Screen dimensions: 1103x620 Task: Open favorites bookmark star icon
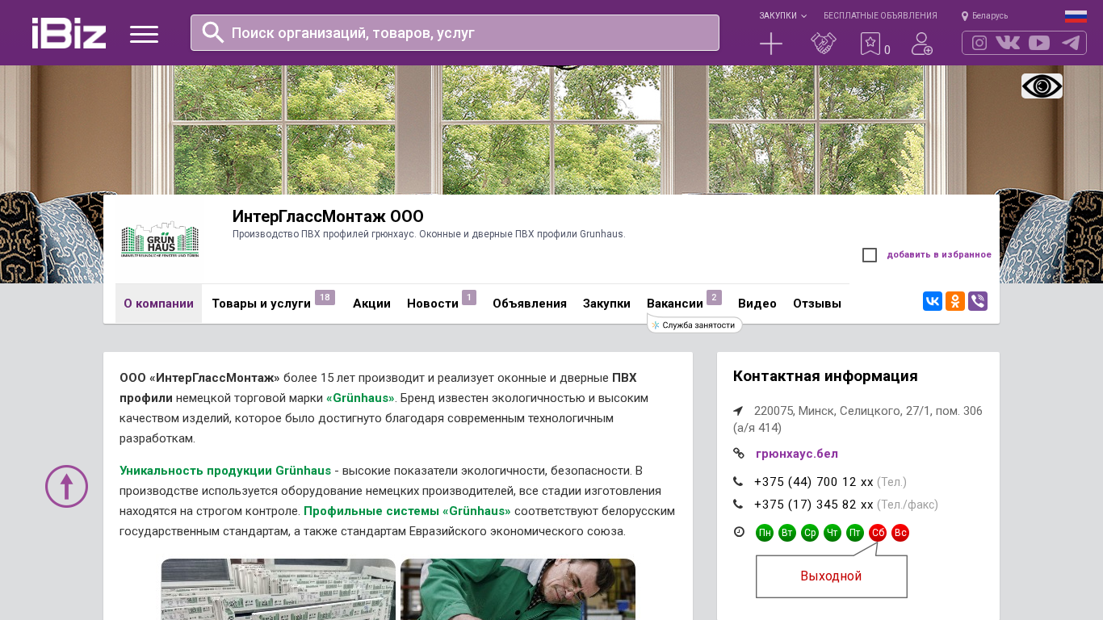point(870,44)
